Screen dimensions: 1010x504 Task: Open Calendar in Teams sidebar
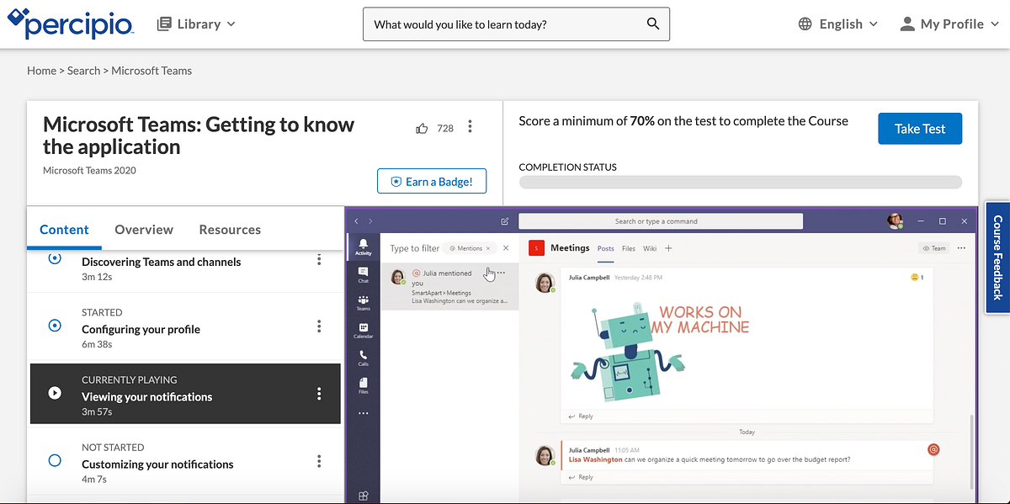click(x=363, y=331)
